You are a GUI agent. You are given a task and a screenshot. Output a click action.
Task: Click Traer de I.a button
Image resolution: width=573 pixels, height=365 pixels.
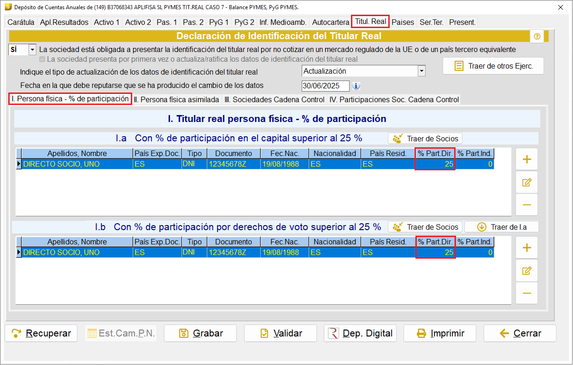tap(502, 227)
